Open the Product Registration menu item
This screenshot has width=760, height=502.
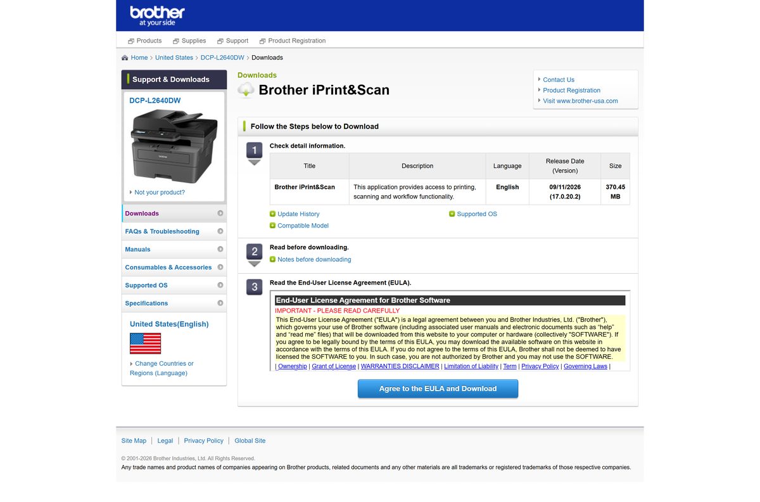pos(293,41)
